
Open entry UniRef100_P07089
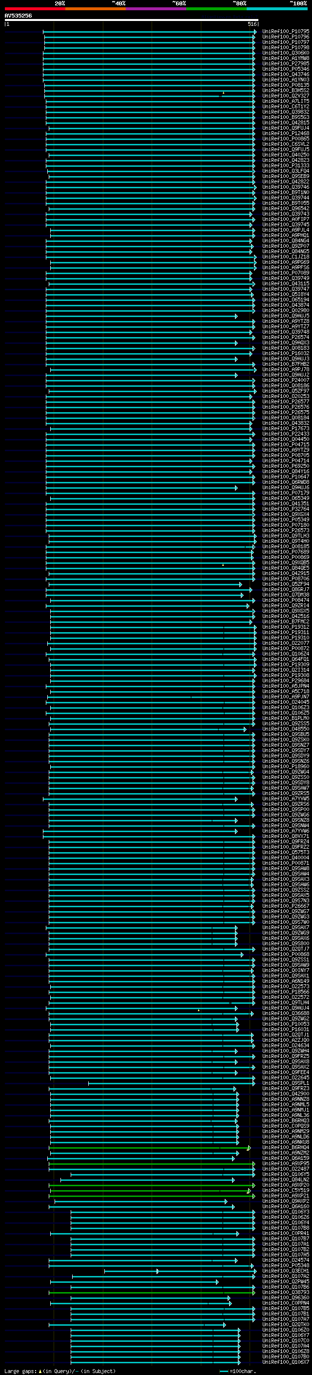286,273
